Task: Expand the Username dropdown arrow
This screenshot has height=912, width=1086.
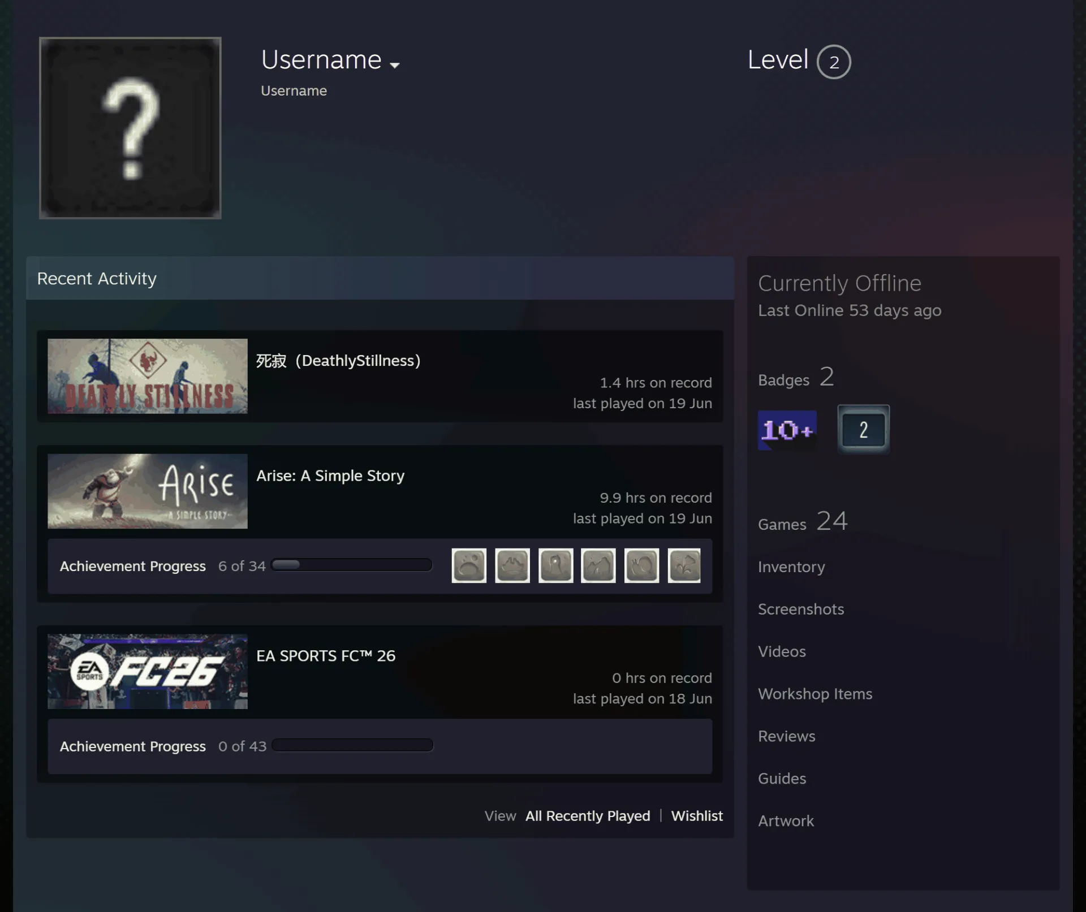Action: point(395,65)
